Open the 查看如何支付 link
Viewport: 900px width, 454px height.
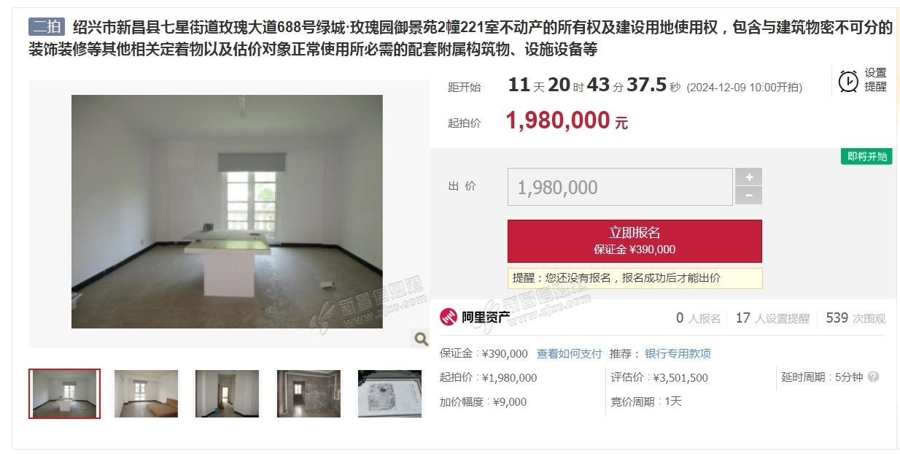click(x=570, y=354)
